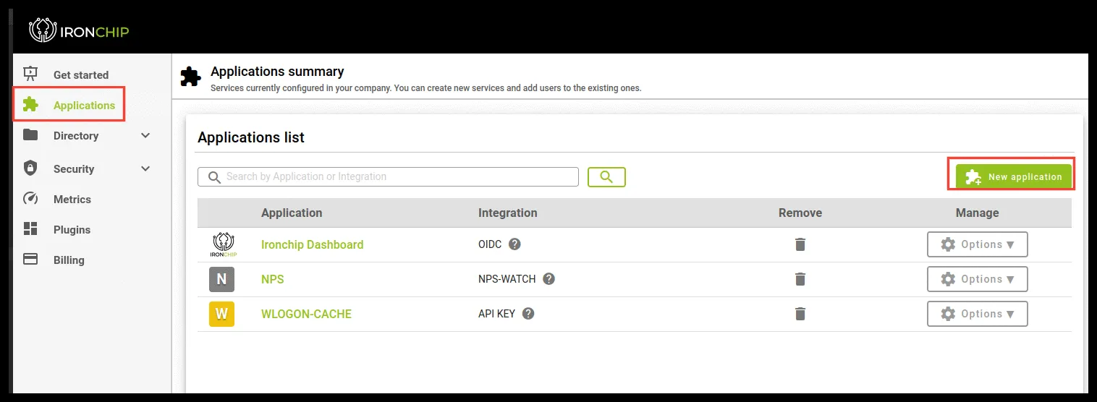Open Get started menu item
The height and width of the screenshot is (402, 1097).
tap(81, 74)
